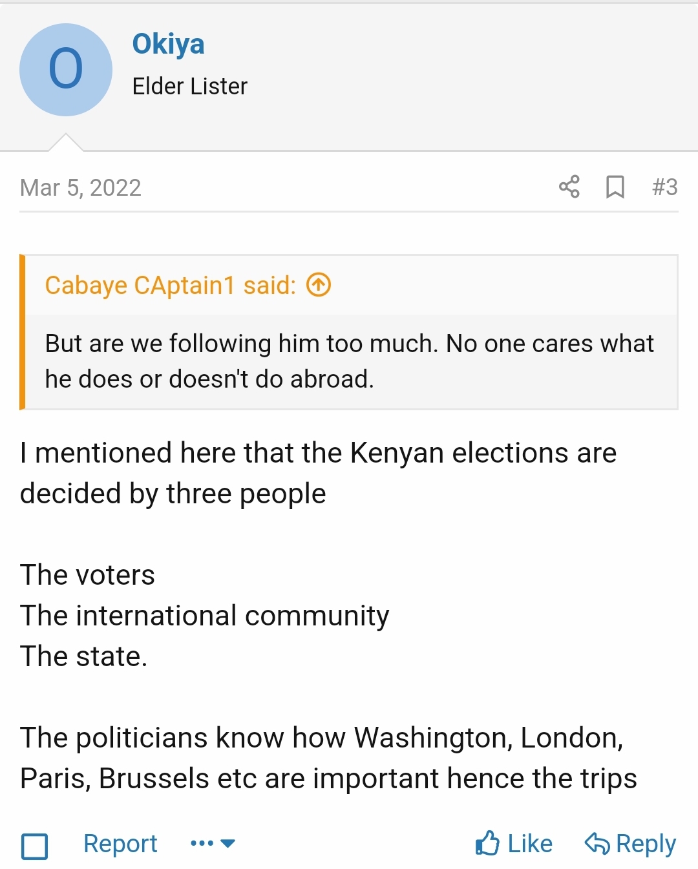Click the line "The state."

pos(84,656)
